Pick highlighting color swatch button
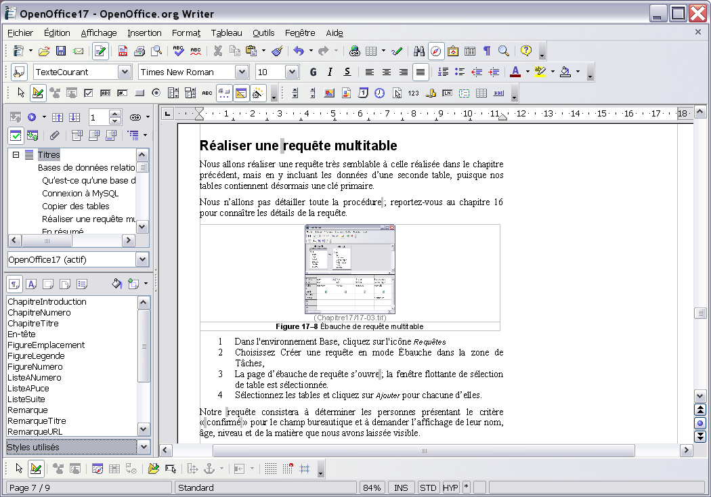The image size is (711, 497). pyautogui.click(x=540, y=72)
